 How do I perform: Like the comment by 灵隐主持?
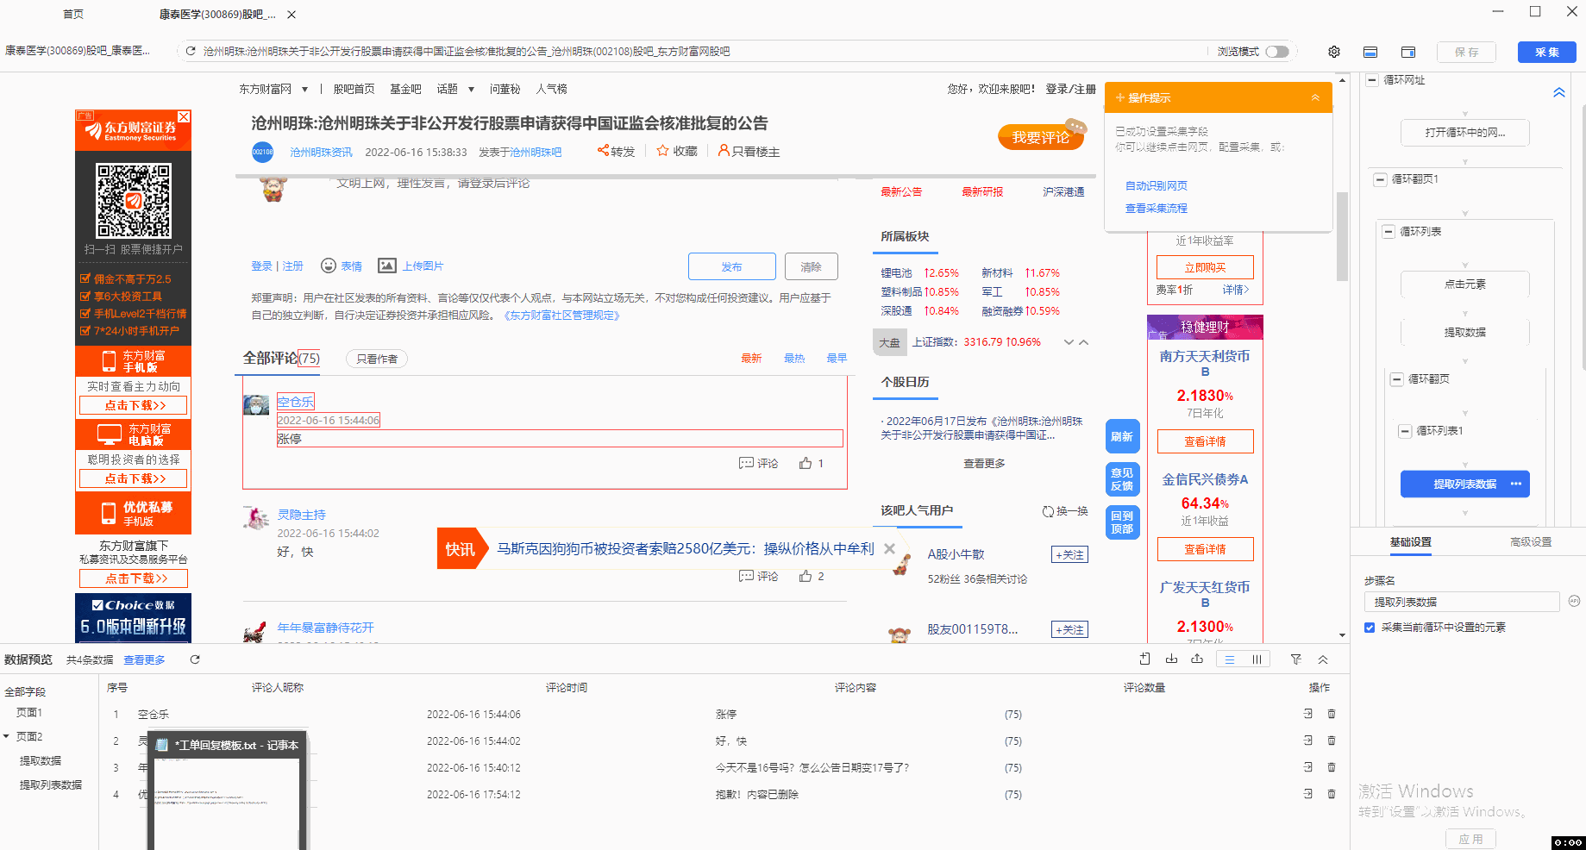click(806, 576)
